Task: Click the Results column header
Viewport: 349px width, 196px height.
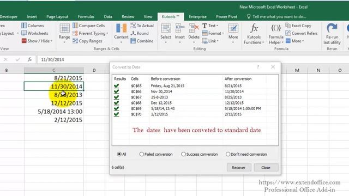Action: click(120, 78)
